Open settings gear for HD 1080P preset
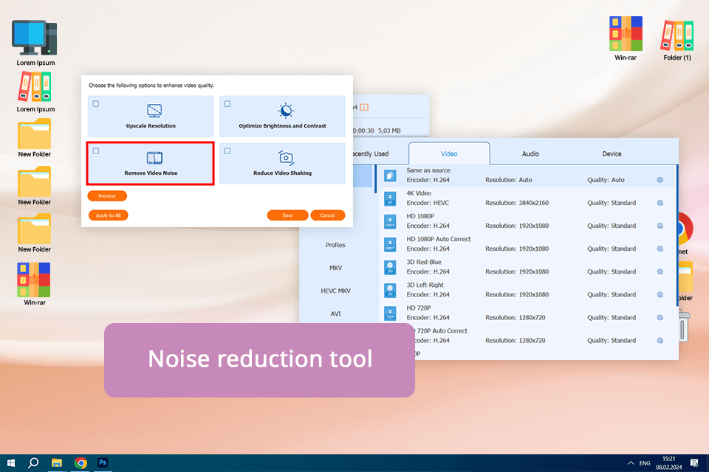The width and height of the screenshot is (709, 472). pos(660,226)
